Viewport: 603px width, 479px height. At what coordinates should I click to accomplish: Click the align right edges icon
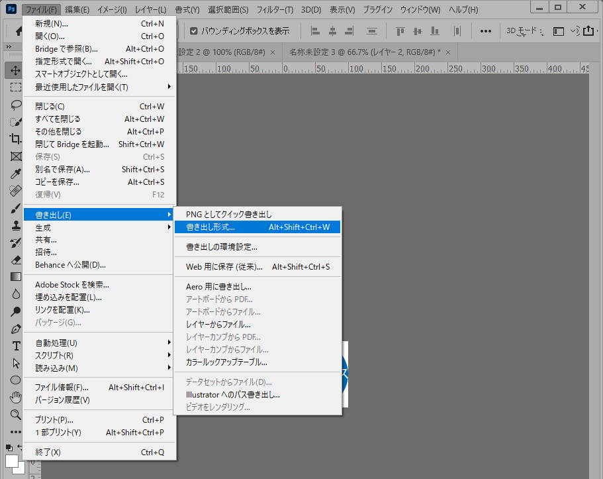349,30
